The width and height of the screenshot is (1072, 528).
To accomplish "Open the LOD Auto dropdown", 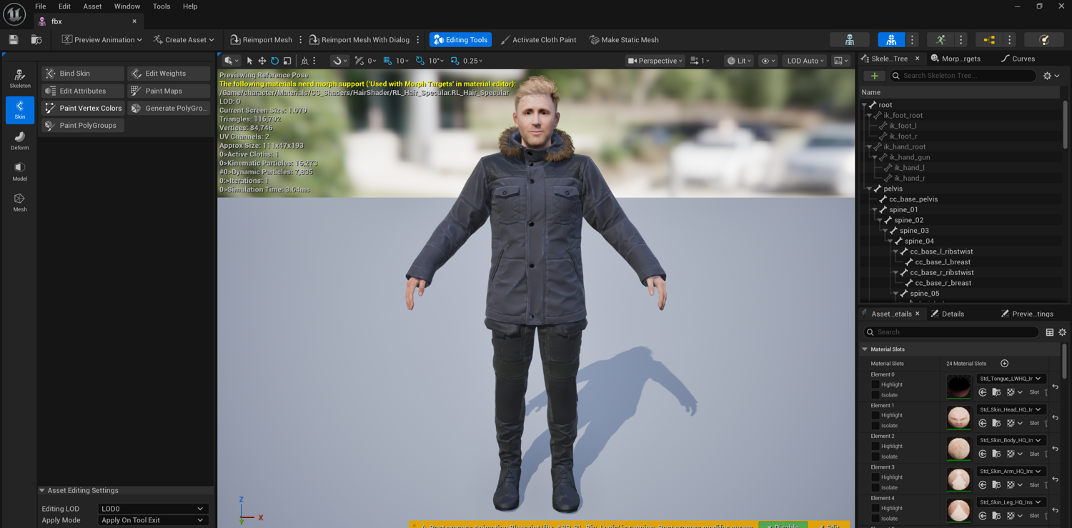I will pos(805,61).
